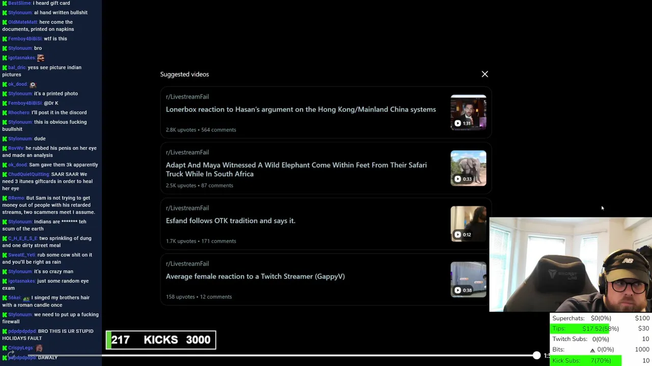Click the 564 comments count
This screenshot has height=366, width=652.
click(x=219, y=130)
